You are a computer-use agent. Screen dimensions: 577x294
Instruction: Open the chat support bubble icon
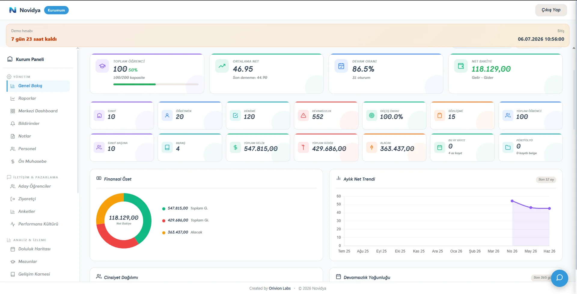pyautogui.click(x=559, y=278)
